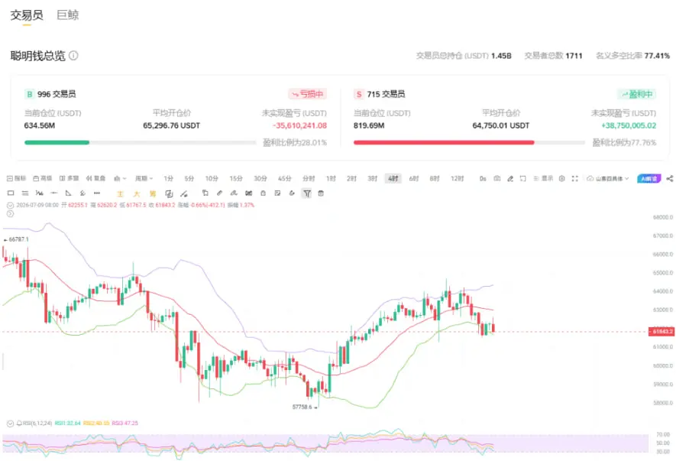
Task: Toggle the 显示 display options
Action: pyautogui.click(x=543, y=178)
